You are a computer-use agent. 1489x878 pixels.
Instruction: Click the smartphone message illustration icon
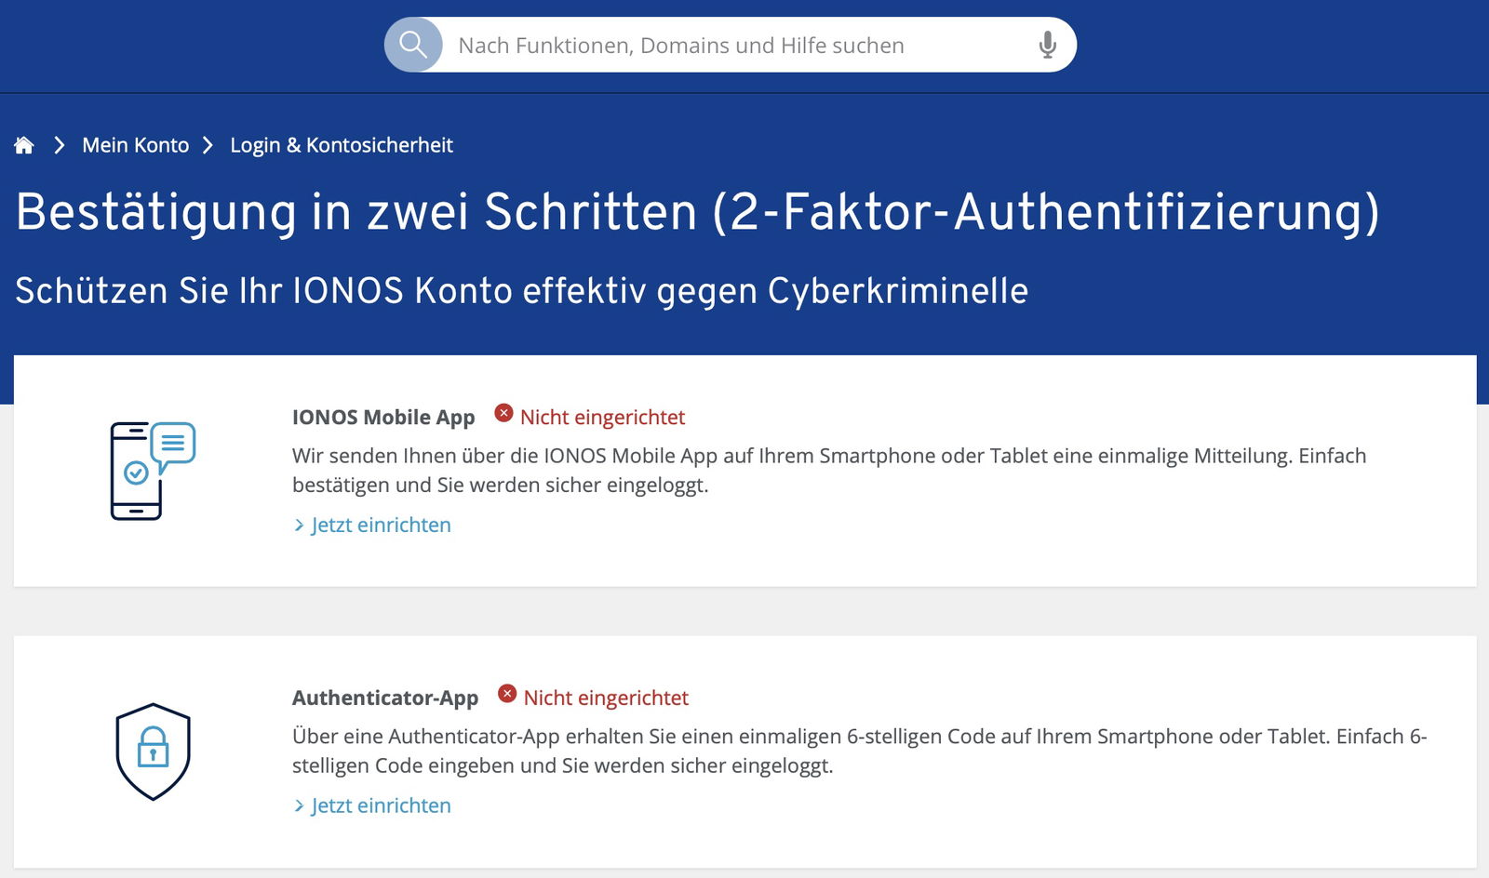(x=153, y=471)
